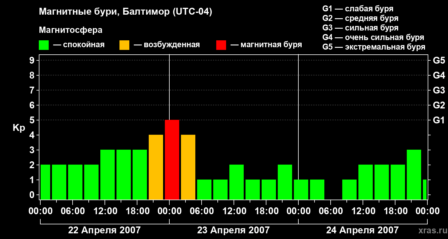This screenshot has width=448, height=239.
Task: Click the line 'G3 — сильная буря'
Action: click(360, 28)
